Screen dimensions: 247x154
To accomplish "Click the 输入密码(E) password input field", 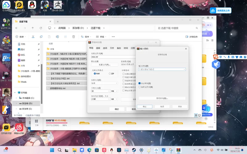I will point(162,69).
